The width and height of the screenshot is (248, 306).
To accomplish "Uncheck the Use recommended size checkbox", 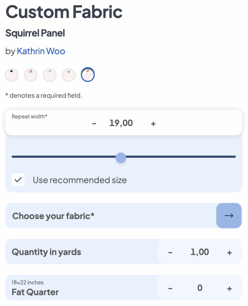I will pyautogui.click(x=18, y=180).
